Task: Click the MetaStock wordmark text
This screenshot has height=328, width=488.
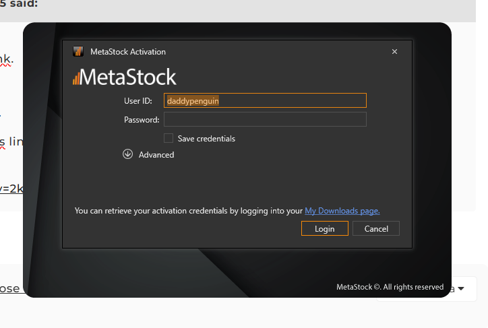Action: [x=129, y=77]
